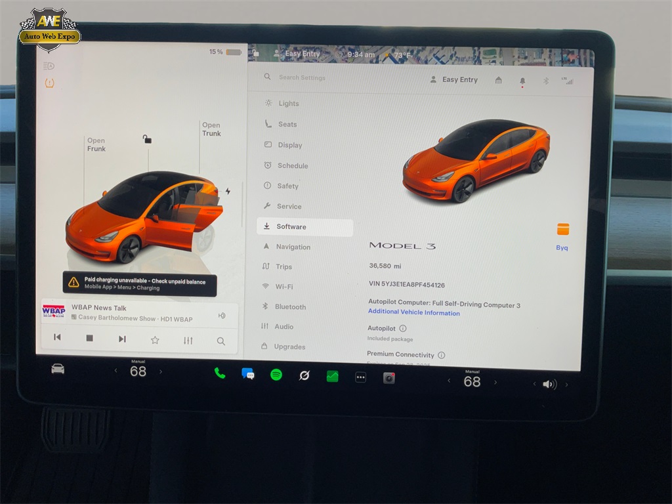Open the Safety settings menu
672x504 pixels.
point(282,186)
